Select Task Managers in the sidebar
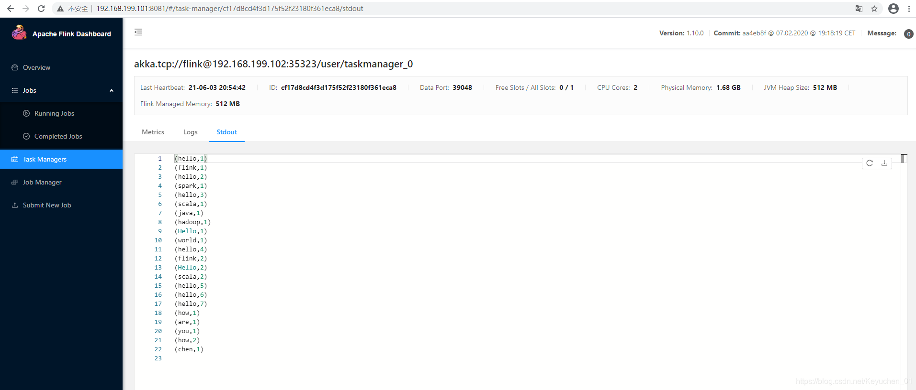Image resolution: width=916 pixels, height=390 pixels. tap(61, 159)
